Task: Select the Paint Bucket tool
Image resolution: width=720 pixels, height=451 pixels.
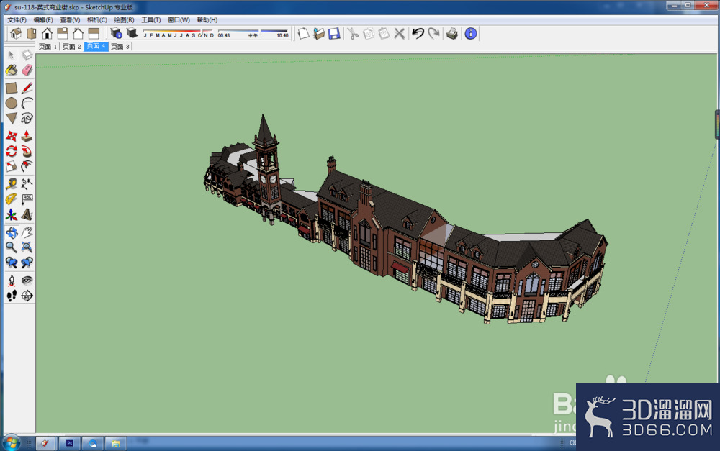Action: point(12,70)
